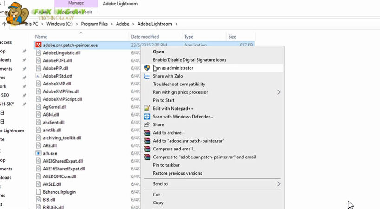Click the Notepad++ icon in context menu
The width and height of the screenshot is (380, 209).
147,109
